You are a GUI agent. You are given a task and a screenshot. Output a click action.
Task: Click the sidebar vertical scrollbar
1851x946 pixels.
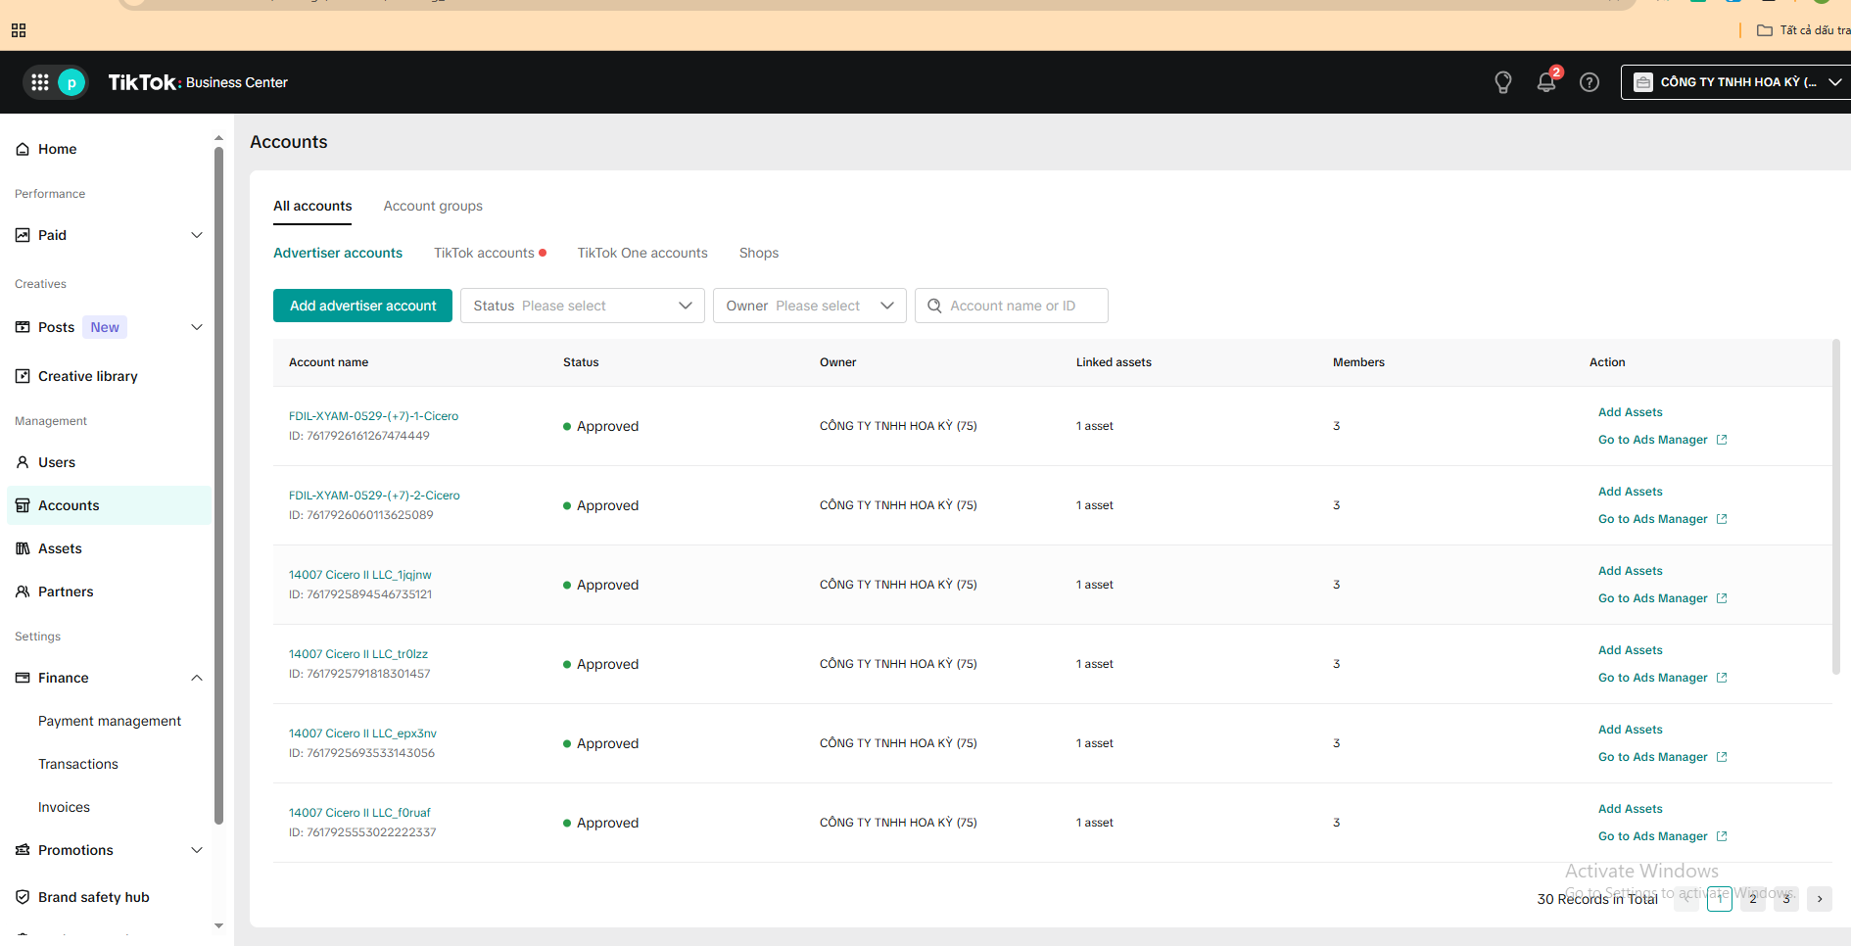(218, 485)
